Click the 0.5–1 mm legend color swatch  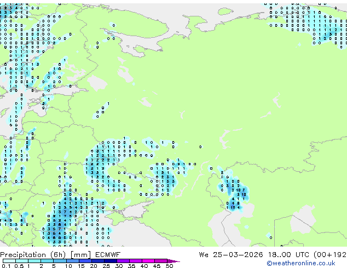(x=22, y=261)
